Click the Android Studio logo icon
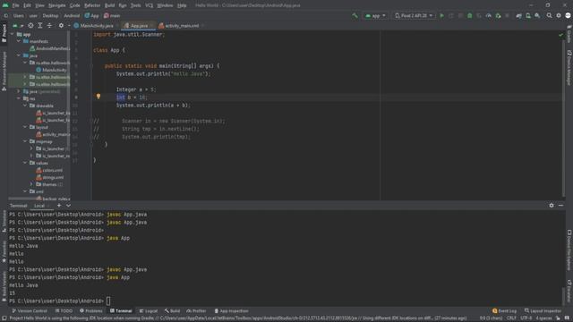This screenshot has height=322, width=573. [5, 5]
